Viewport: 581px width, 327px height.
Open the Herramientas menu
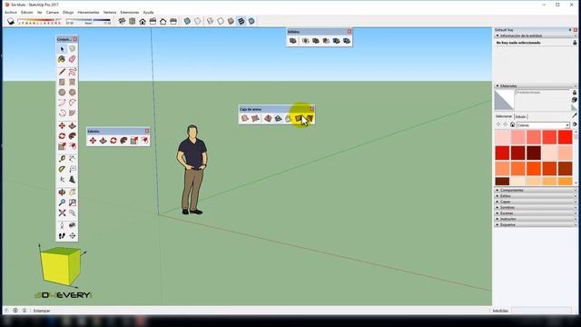[x=88, y=12]
